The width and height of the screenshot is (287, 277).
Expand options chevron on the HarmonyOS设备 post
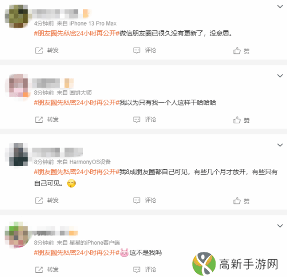coord(280,145)
